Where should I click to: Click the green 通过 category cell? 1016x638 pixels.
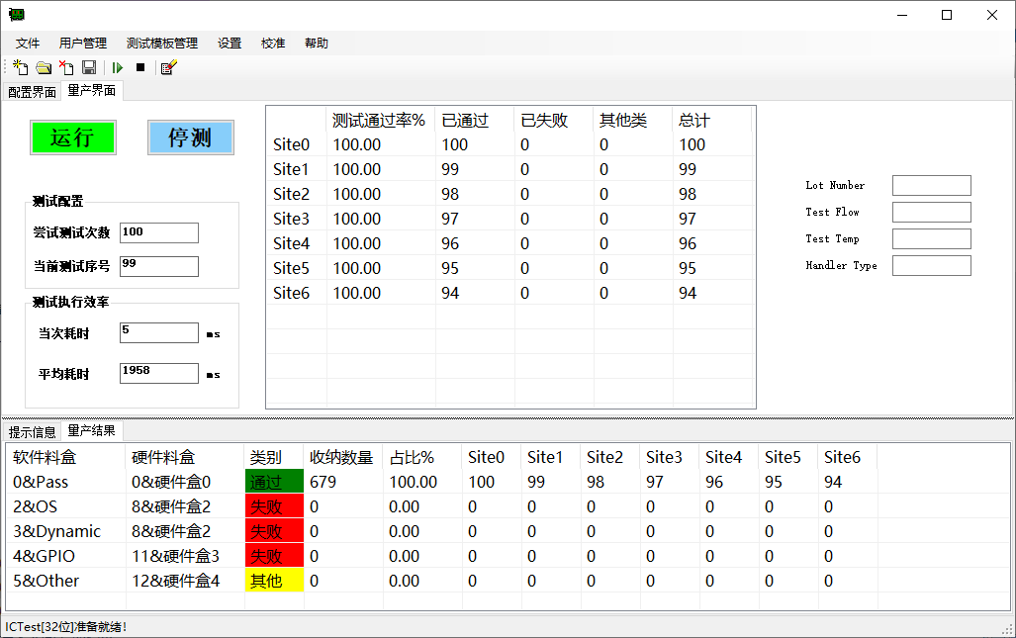pyautogui.click(x=274, y=481)
